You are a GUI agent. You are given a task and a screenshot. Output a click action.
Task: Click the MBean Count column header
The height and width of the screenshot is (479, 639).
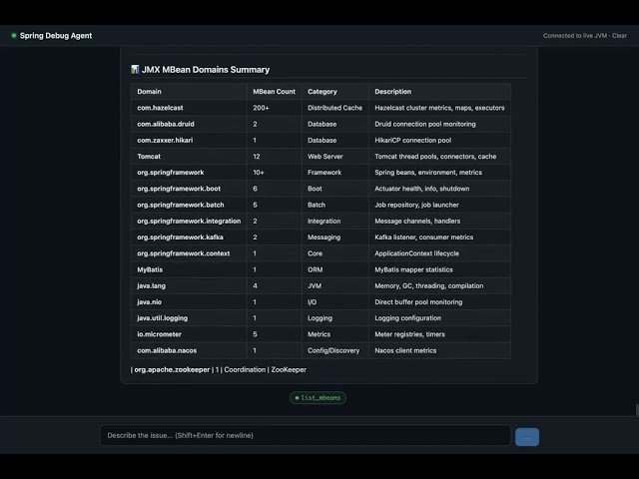coord(274,91)
